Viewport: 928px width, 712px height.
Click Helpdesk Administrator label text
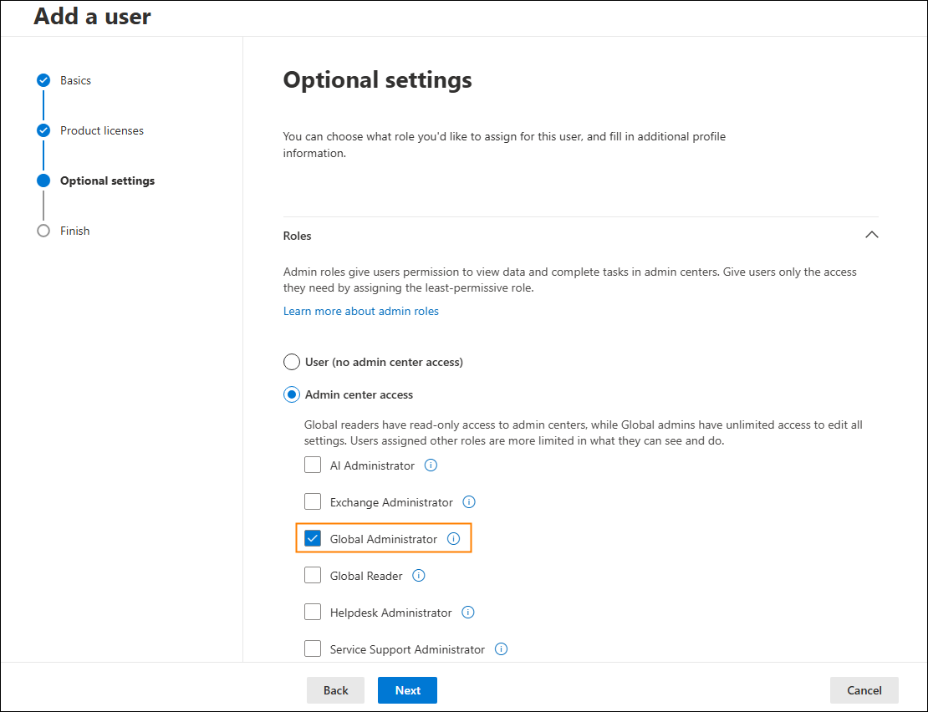tap(390, 613)
